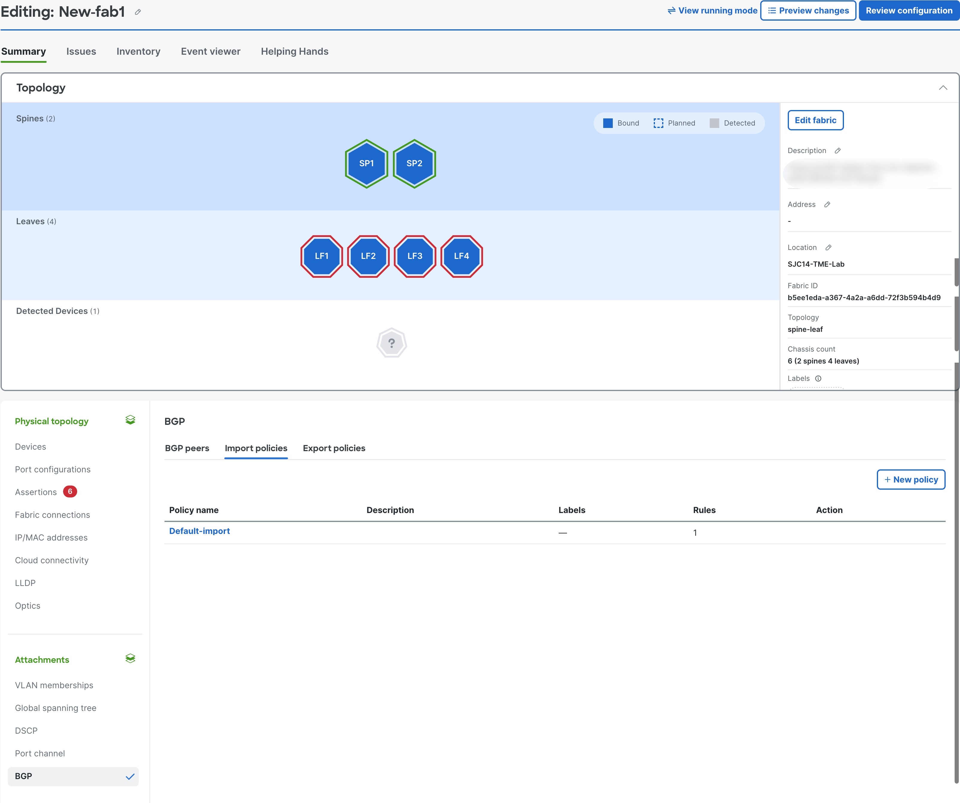The width and height of the screenshot is (960, 803).
Task: Click the Attachments layers icon
Action: click(x=130, y=659)
